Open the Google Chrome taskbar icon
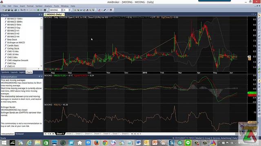This screenshot has height=146, width=261. tap(105, 142)
